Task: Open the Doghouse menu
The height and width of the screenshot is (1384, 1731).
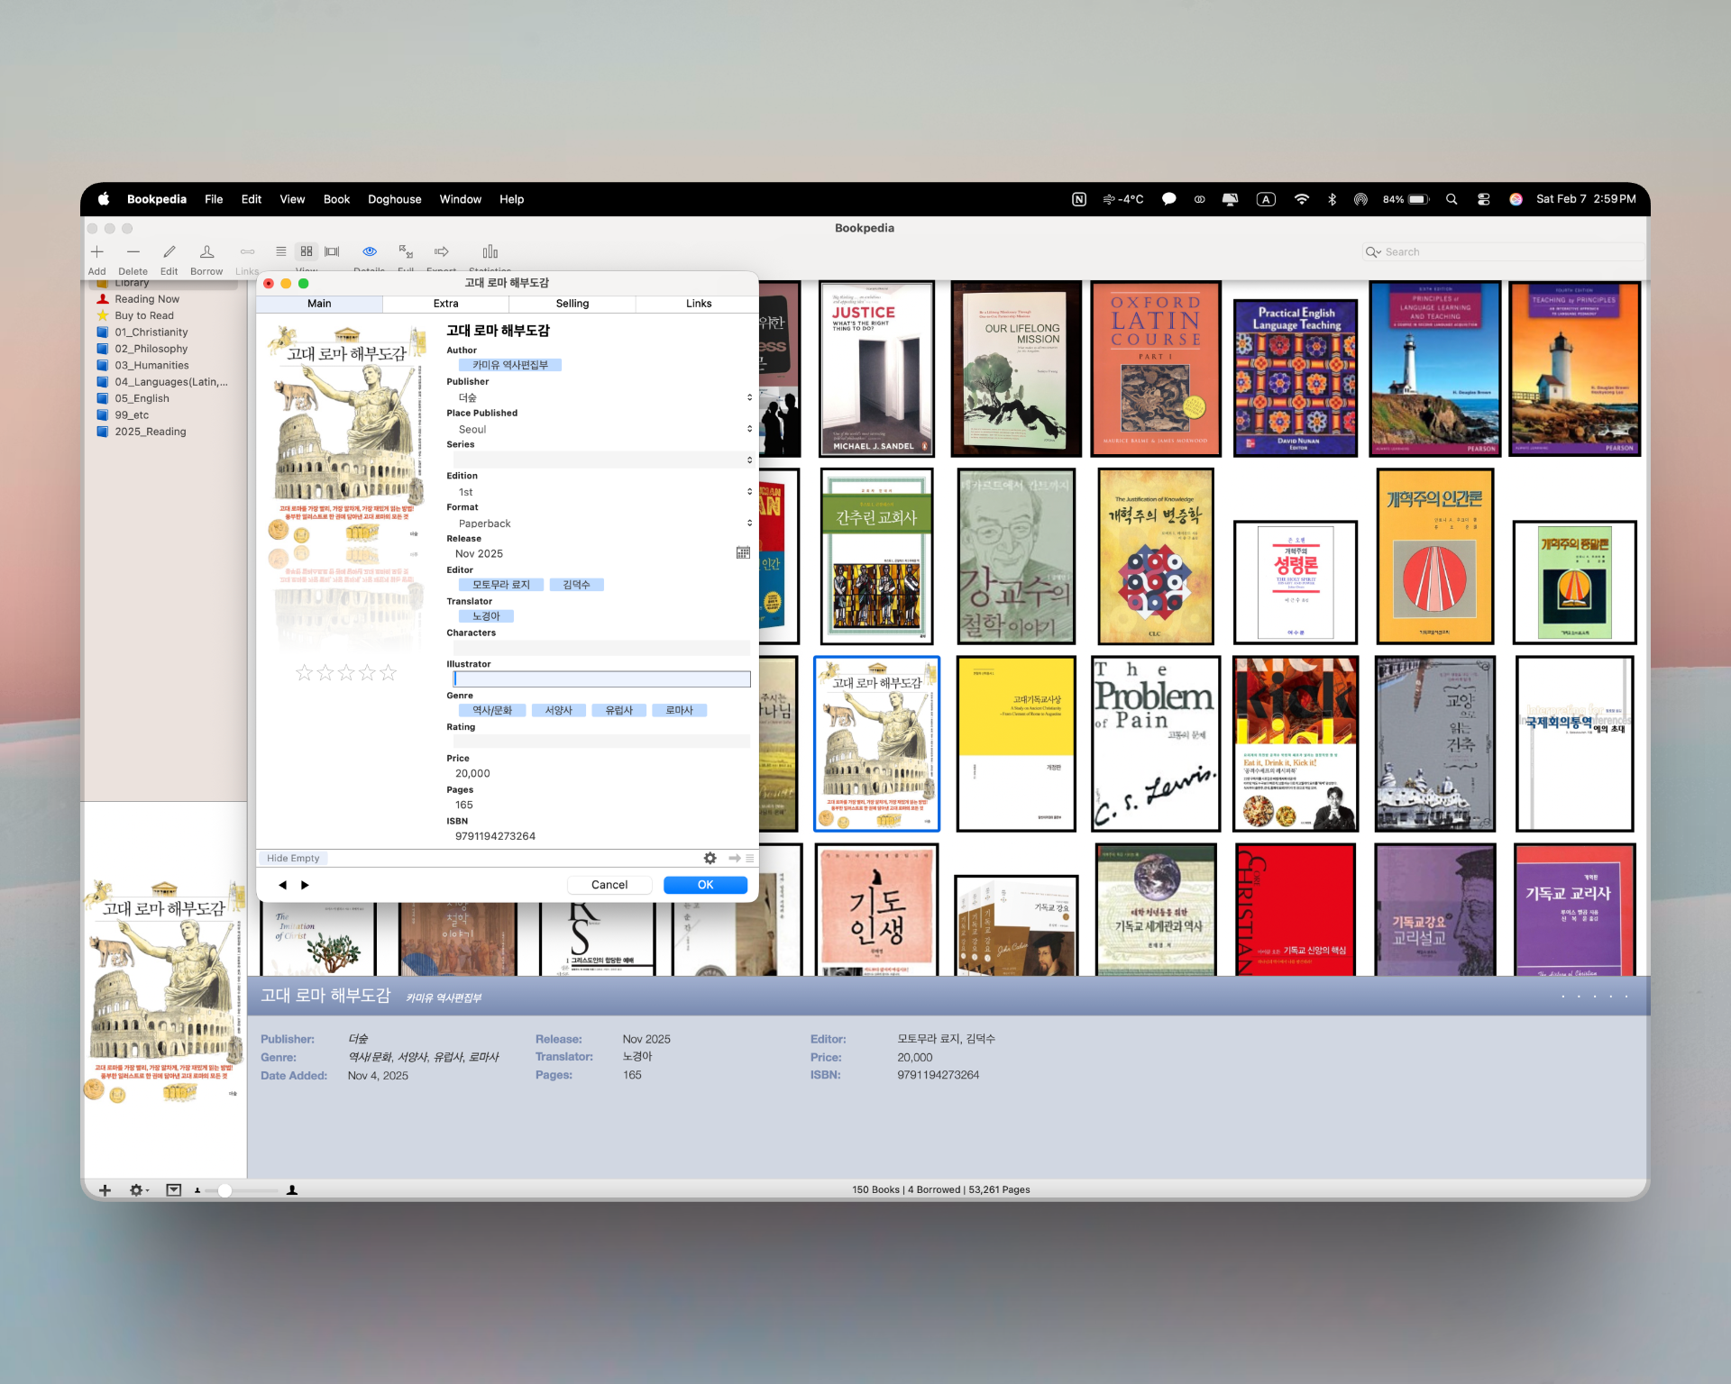Action: (394, 199)
